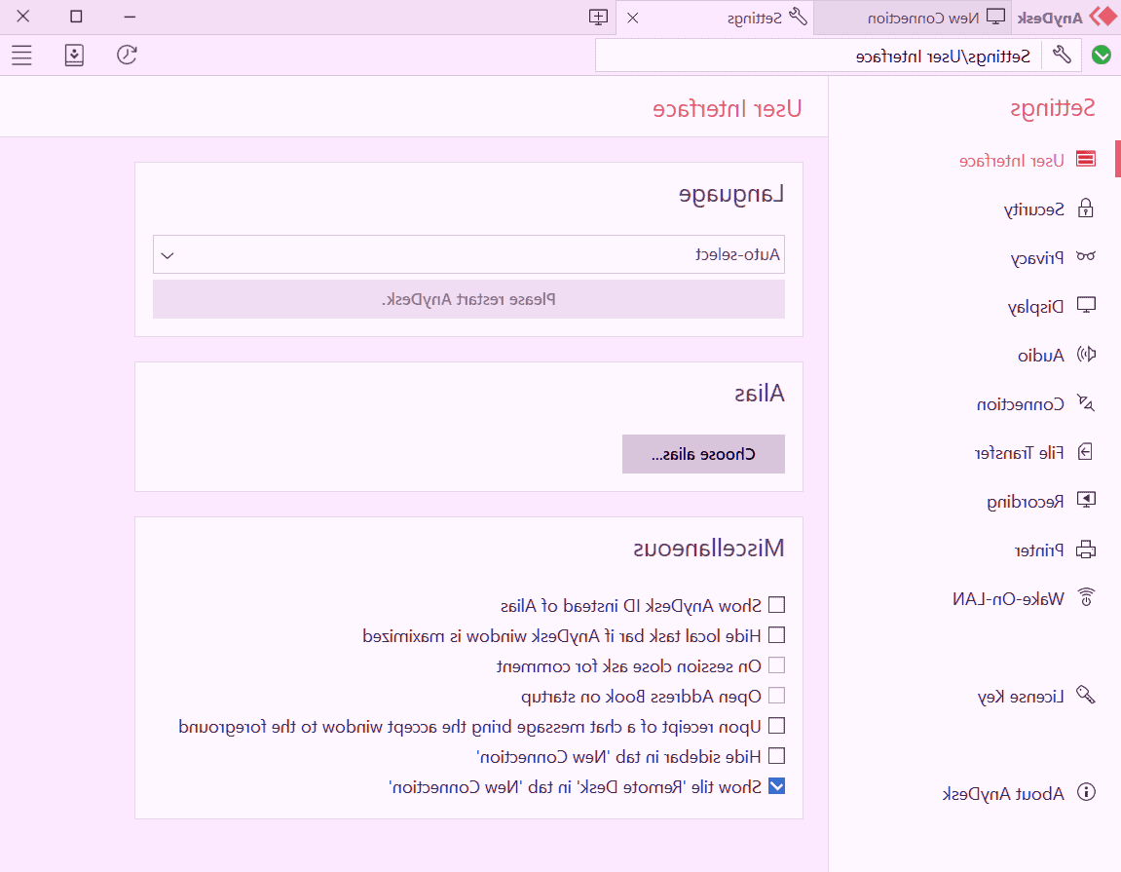Click the AnyDesk logo icon
Viewport: 1121px width, 872px height.
1103,18
